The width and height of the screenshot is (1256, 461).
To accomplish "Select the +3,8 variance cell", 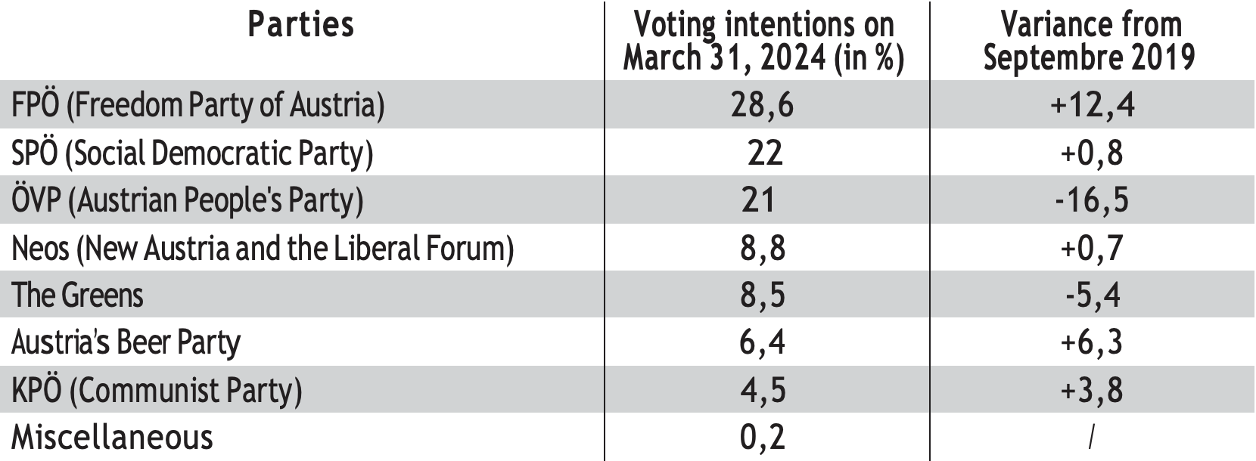I will pyautogui.click(x=1092, y=390).
